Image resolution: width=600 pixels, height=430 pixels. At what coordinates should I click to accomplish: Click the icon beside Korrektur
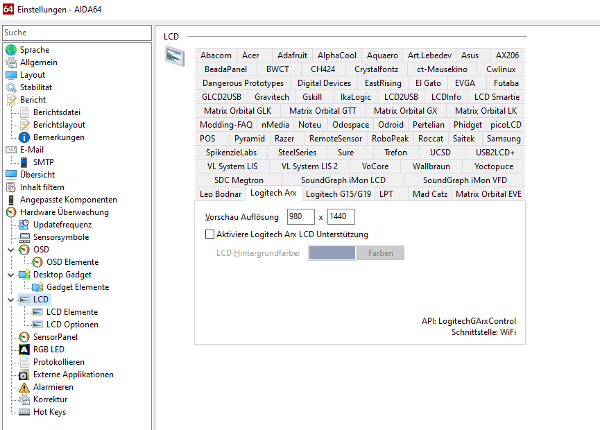pyautogui.click(x=24, y=399)
